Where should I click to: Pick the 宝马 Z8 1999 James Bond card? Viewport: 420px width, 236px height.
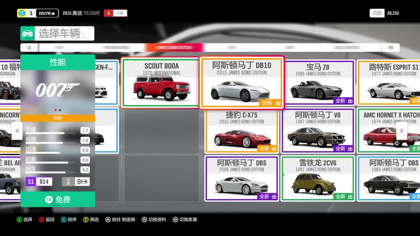(318, 83)
